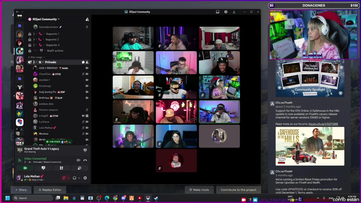Image resolution: width=361 pixels, height=203 pixels.
Task: Click Windows taskbar Search box
Action: [x=33, y=198]
